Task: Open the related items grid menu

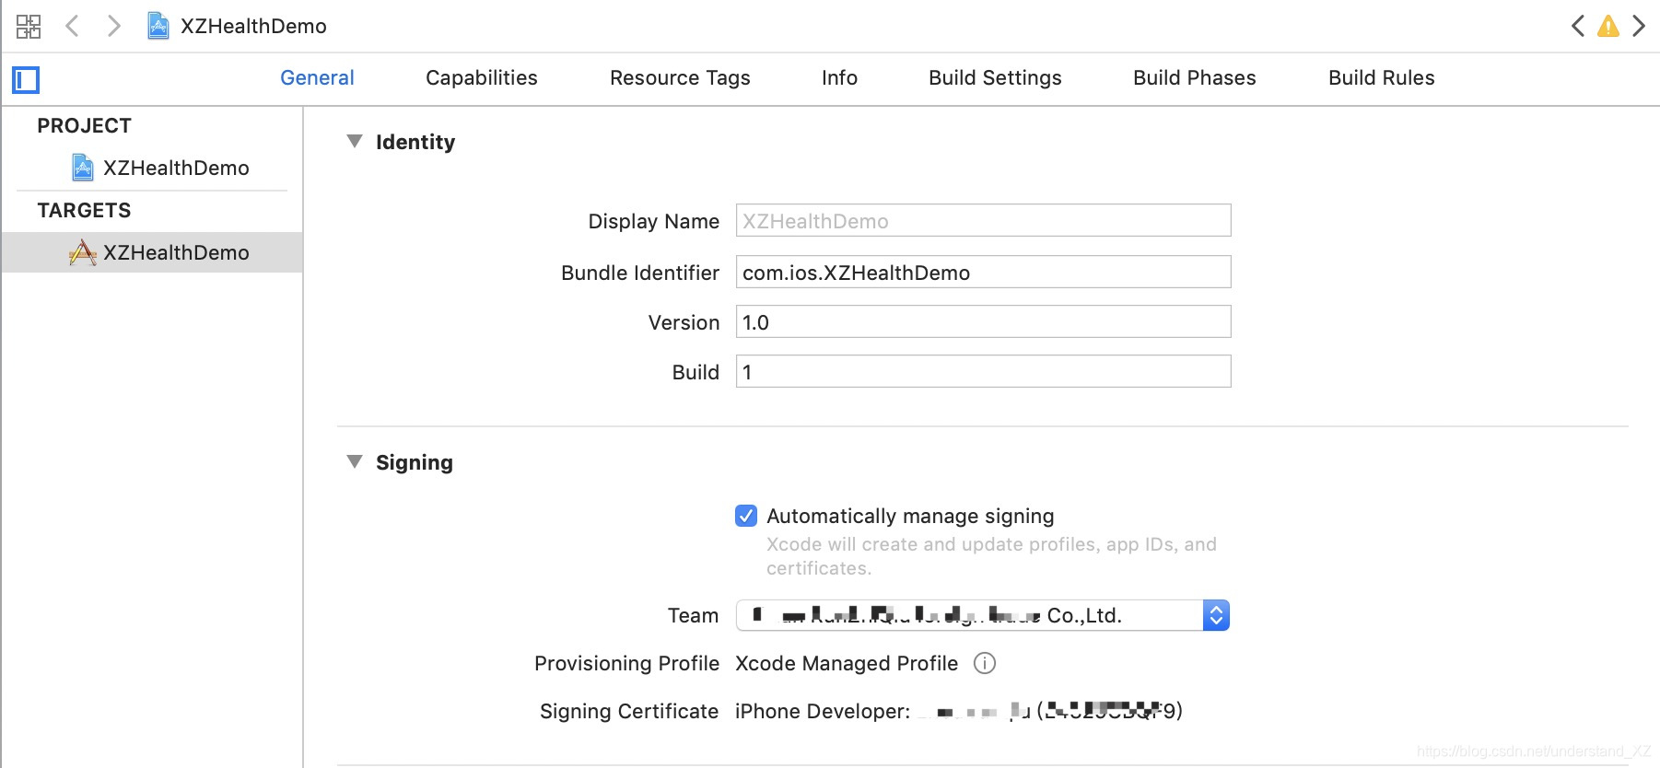Action: pyautogui.click(x=29, y=26)
